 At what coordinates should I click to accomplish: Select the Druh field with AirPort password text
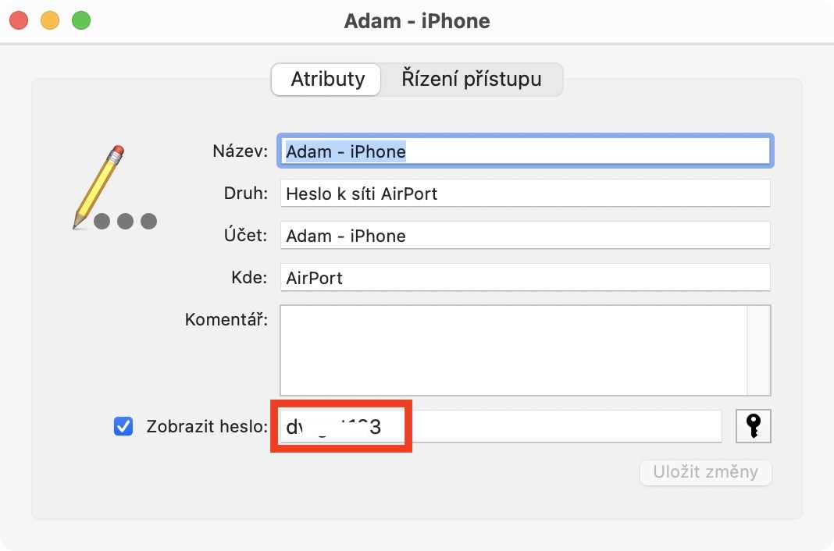coord(525,194)
